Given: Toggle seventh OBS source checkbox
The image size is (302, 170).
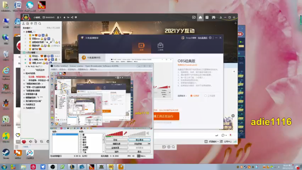Looking at the screenshot, I should pyautogui.click(x=81, y=150).
